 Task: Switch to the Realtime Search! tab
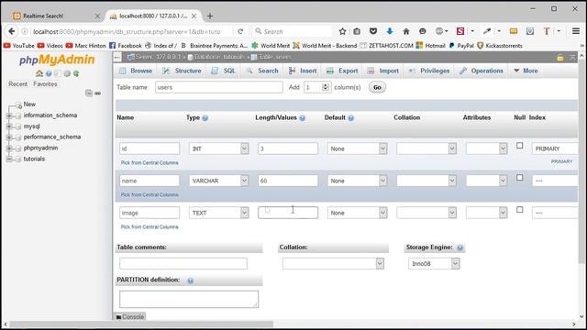tap(56, 16)
